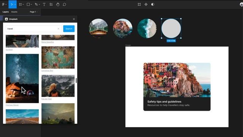Select the misty green hills photo
Screen dimensions: 243x137
point(58,113)
